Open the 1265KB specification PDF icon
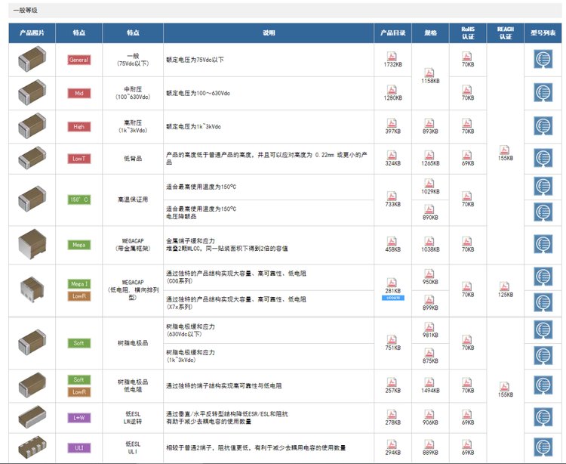This screenshot has height=464, width=566. tap(430, 154)
